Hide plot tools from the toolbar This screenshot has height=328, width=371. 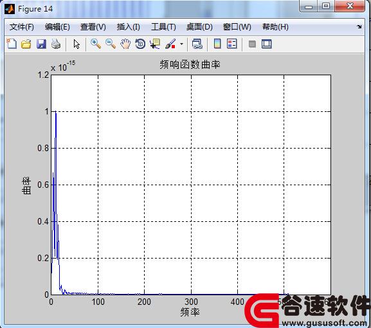click(x=252, y=44)
